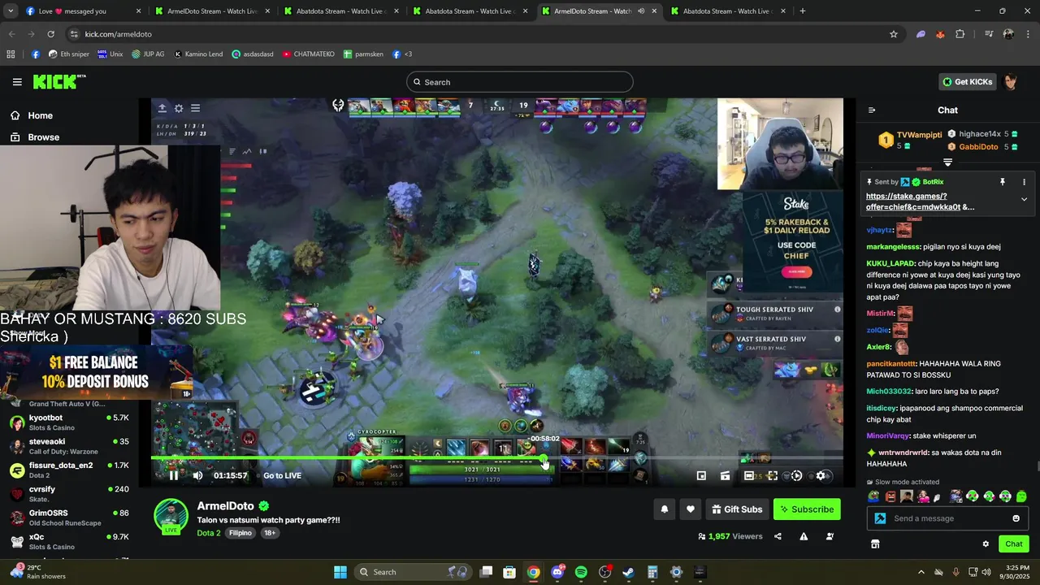Pause the stream video
1040x585 pixels.
click(173, 475)
